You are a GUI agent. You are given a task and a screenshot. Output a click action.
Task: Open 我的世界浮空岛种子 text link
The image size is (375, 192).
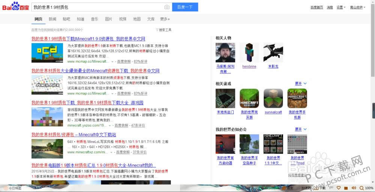(249, 161)
